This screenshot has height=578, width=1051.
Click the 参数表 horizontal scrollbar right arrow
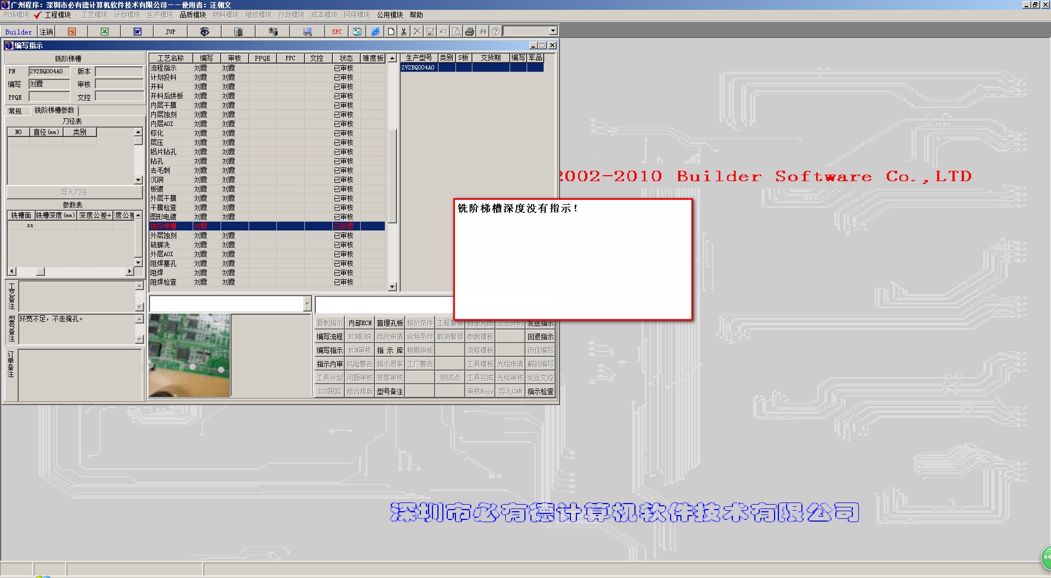point(130,271)
